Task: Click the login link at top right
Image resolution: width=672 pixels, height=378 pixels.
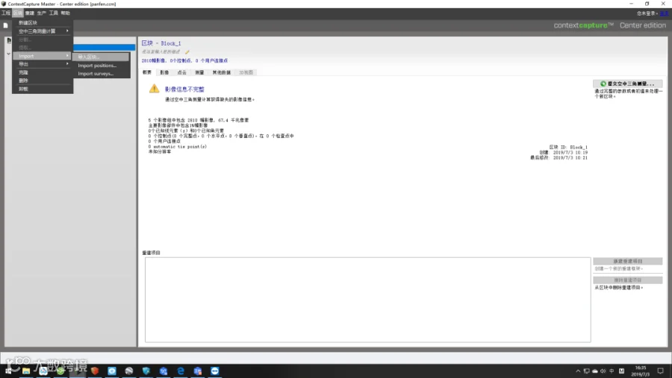Action: [x=664, y=13]
